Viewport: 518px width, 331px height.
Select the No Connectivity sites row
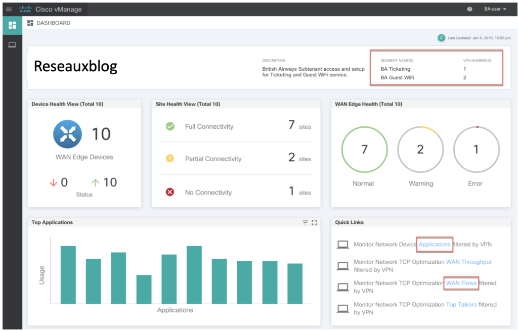pos(236,192)
